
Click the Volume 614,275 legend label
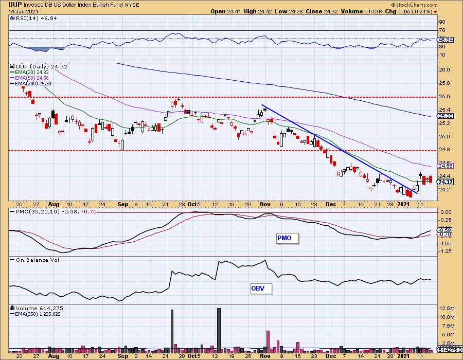tap(39, 308)
